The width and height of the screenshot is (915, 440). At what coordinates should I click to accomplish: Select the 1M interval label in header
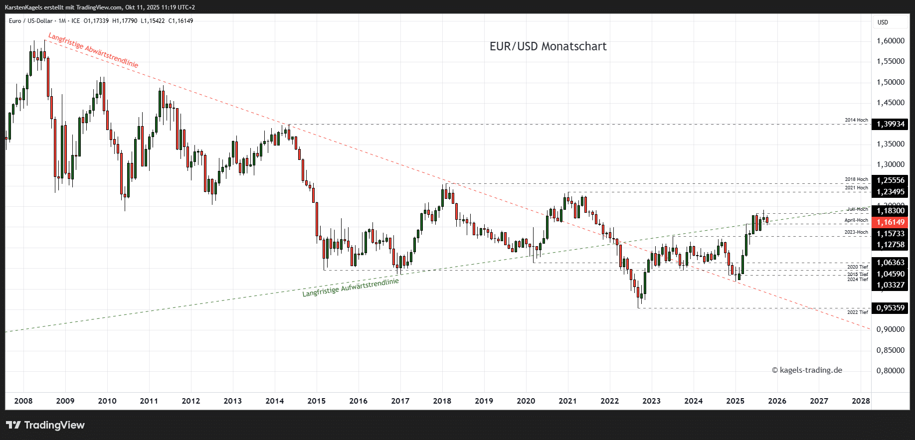(62, 21)
